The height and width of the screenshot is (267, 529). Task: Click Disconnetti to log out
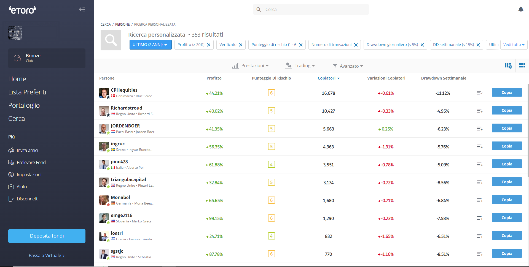click(x=23, y=199)
